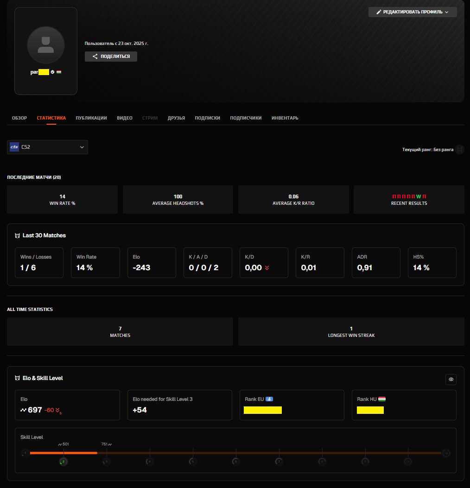Click the Hungarian flag next to the username
Viewport: 470px width, 488px height.
coord(59,72)
